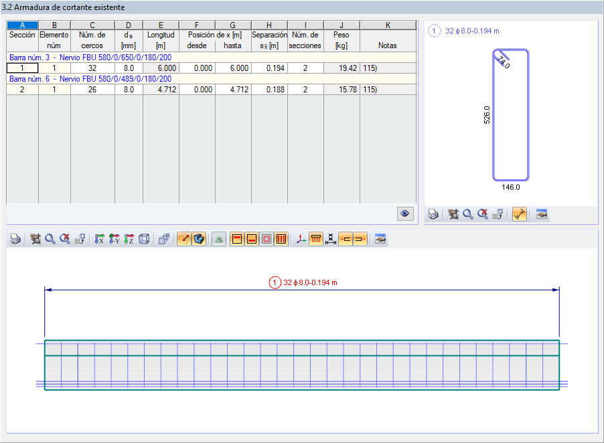Click Notas cell 115) in first row
This screenshot has width=604, height=443.
point(388,68)
